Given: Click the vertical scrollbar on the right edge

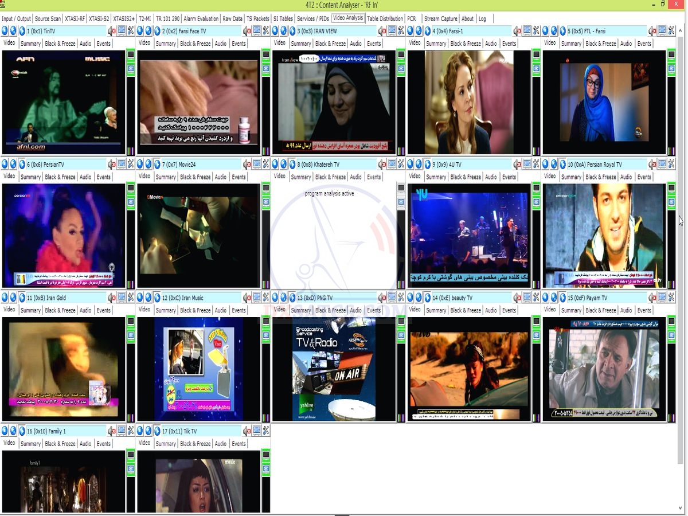Looking at the screenshot, I should [681, 258].
